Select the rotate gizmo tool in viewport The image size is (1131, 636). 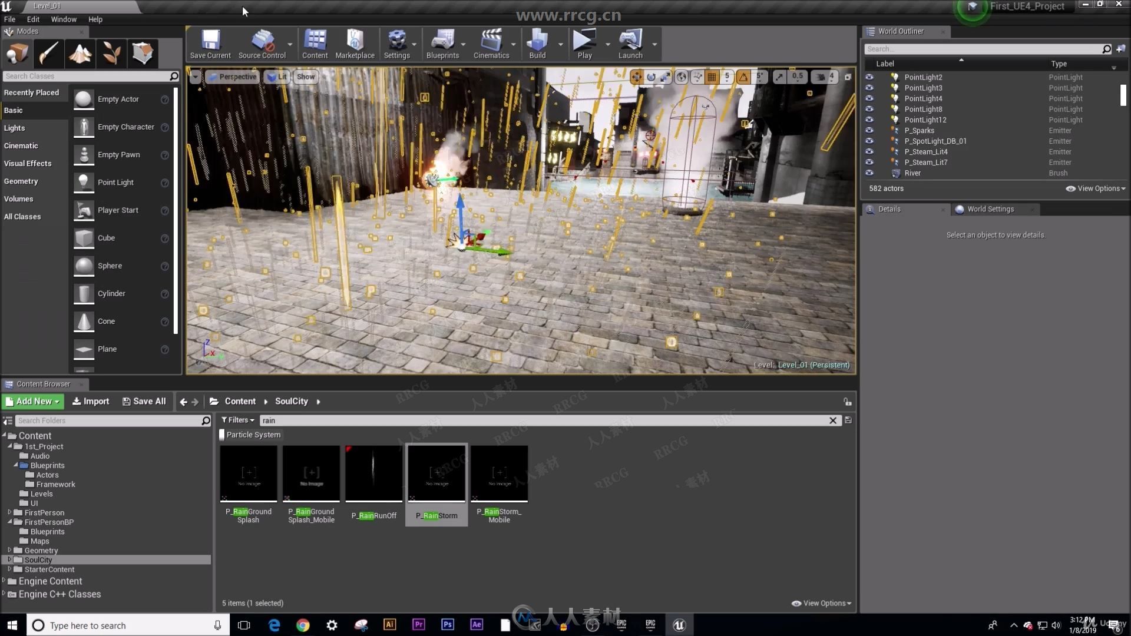click(x=651, y=77)
